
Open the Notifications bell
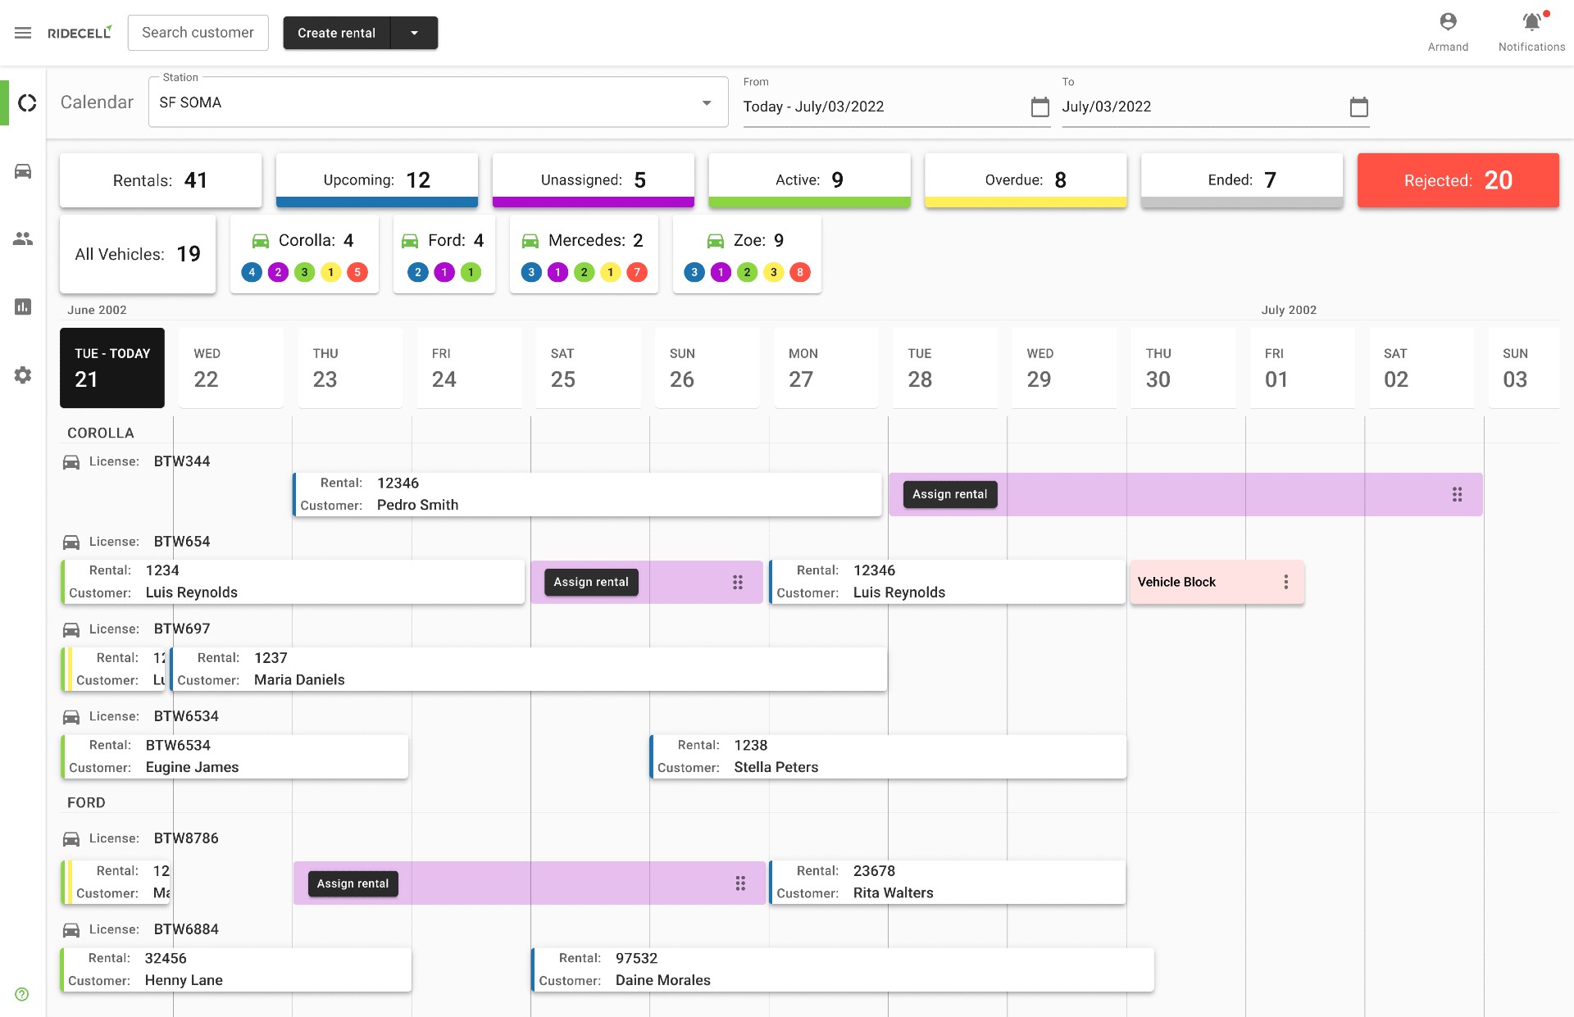[x=1531, y=22]
